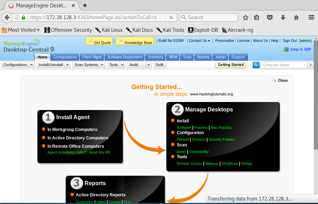318x204 pixels.
Task: Click In Active Directory Computers option
Action: click(x=78, y=138)
